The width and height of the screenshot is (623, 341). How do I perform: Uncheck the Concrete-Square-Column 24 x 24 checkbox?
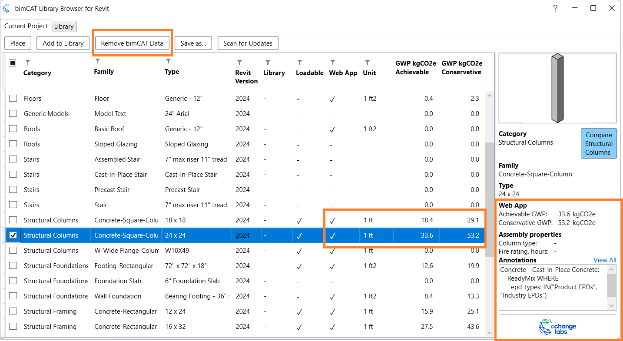pos(13,235)
